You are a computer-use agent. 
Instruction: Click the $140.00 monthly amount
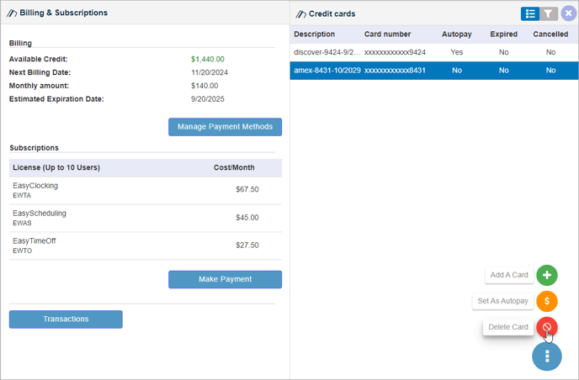click(205, 86)
